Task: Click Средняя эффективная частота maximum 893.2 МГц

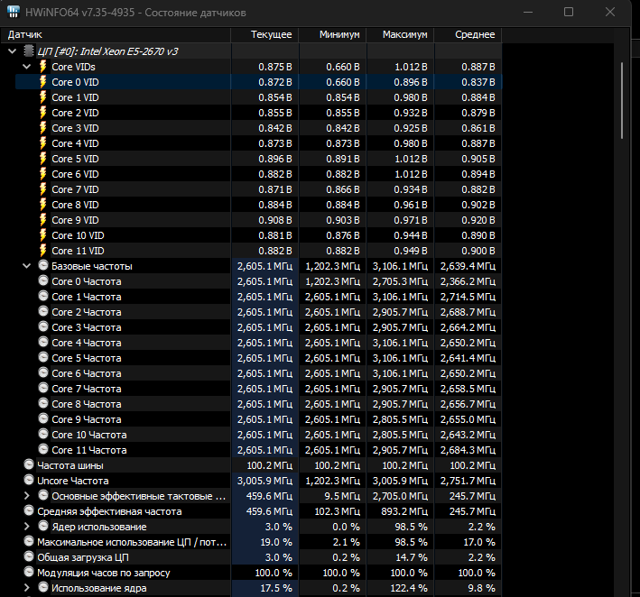Action: (x=404, y=511)
